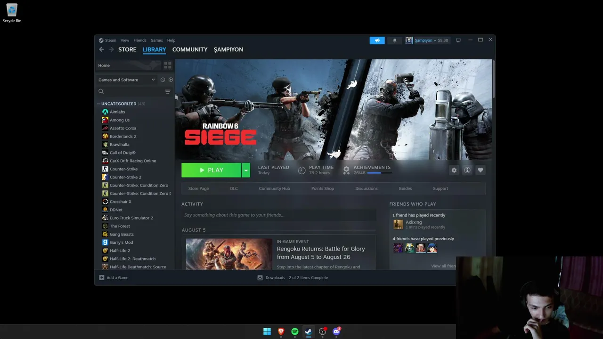603x339 pixels.
Task: Click the Garry's Mod game icon
Action: coord(105,242)
